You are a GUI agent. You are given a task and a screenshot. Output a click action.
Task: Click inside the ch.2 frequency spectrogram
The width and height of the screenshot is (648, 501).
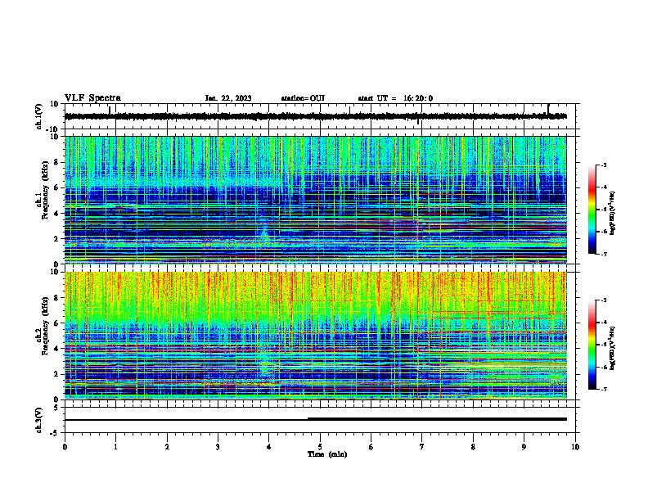(316, 336)
